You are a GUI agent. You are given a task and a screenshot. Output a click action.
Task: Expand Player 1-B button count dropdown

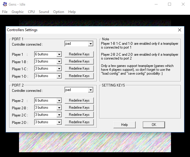pyautogui.click(x=59, y=61)
